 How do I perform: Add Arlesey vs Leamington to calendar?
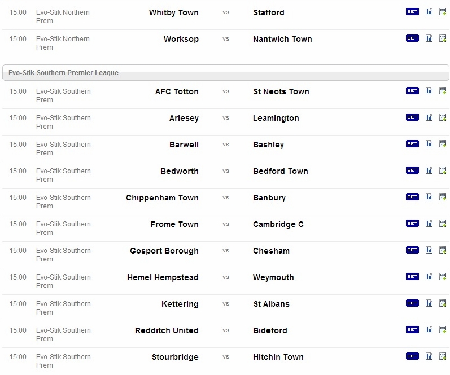(443, 117)
